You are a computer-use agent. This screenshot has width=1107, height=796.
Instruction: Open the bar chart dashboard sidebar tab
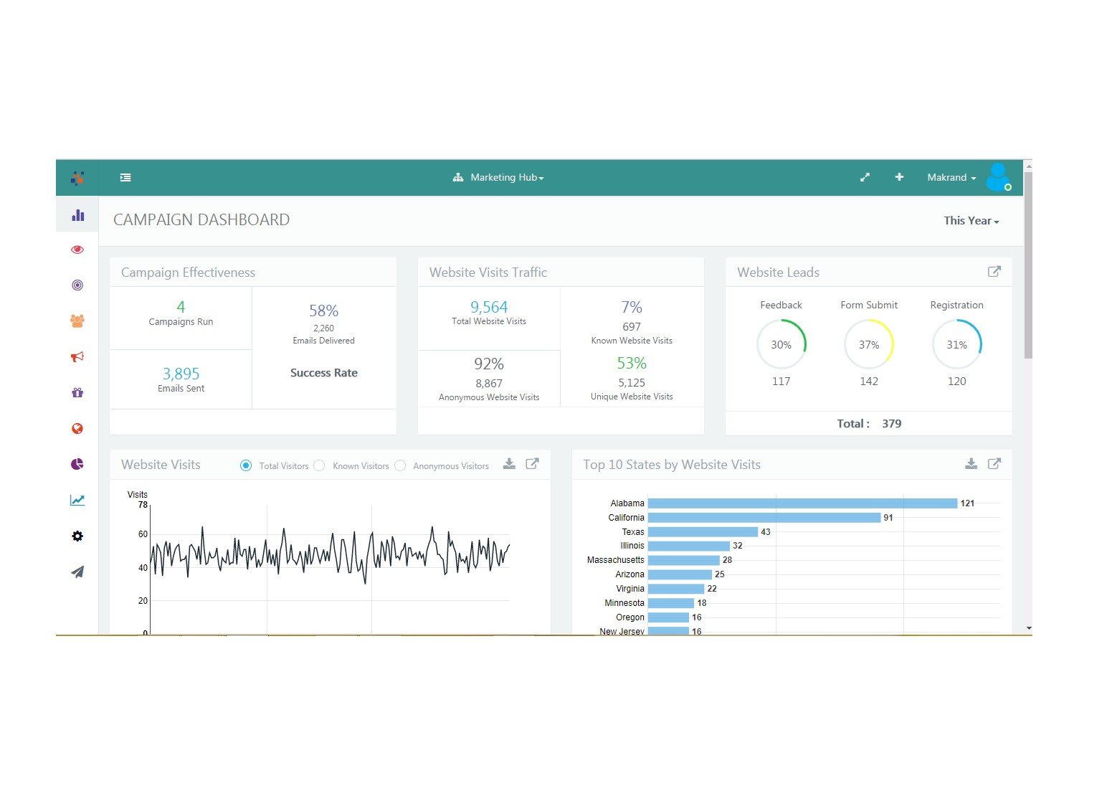pos(77,214)
